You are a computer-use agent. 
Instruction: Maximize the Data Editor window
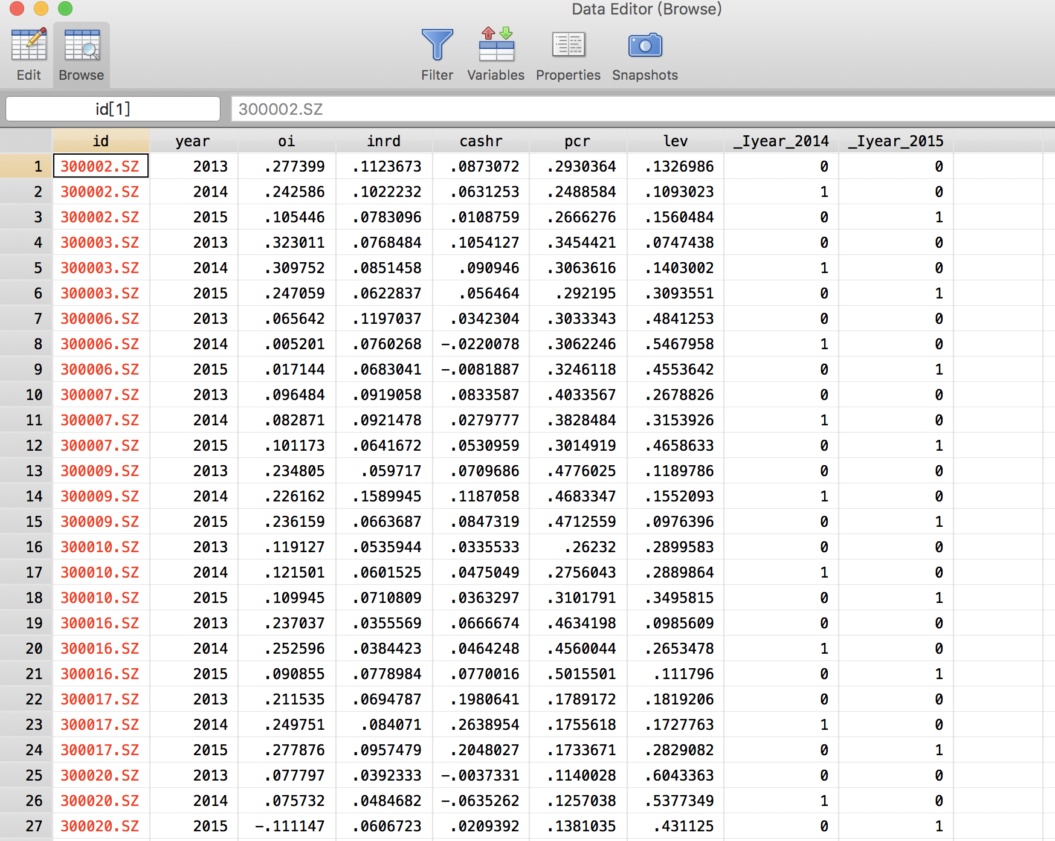click(65, 8)
